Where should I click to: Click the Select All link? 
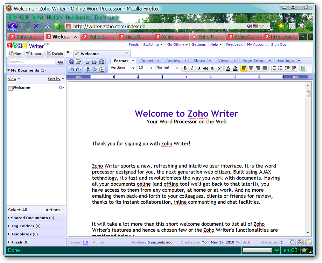tap(17, 210)
